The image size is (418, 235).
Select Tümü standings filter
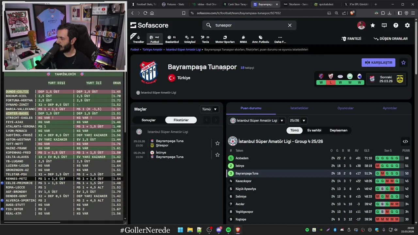(295, 130)
